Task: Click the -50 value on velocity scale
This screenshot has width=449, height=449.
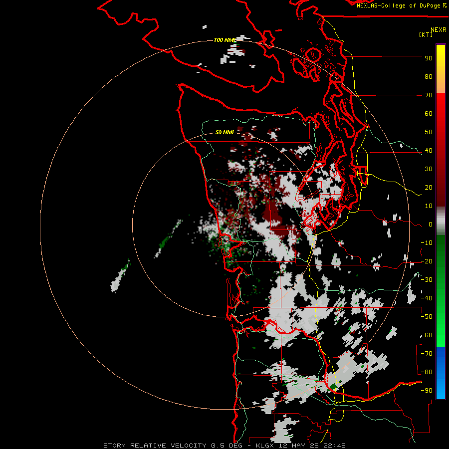Action: tap(427, 317)
